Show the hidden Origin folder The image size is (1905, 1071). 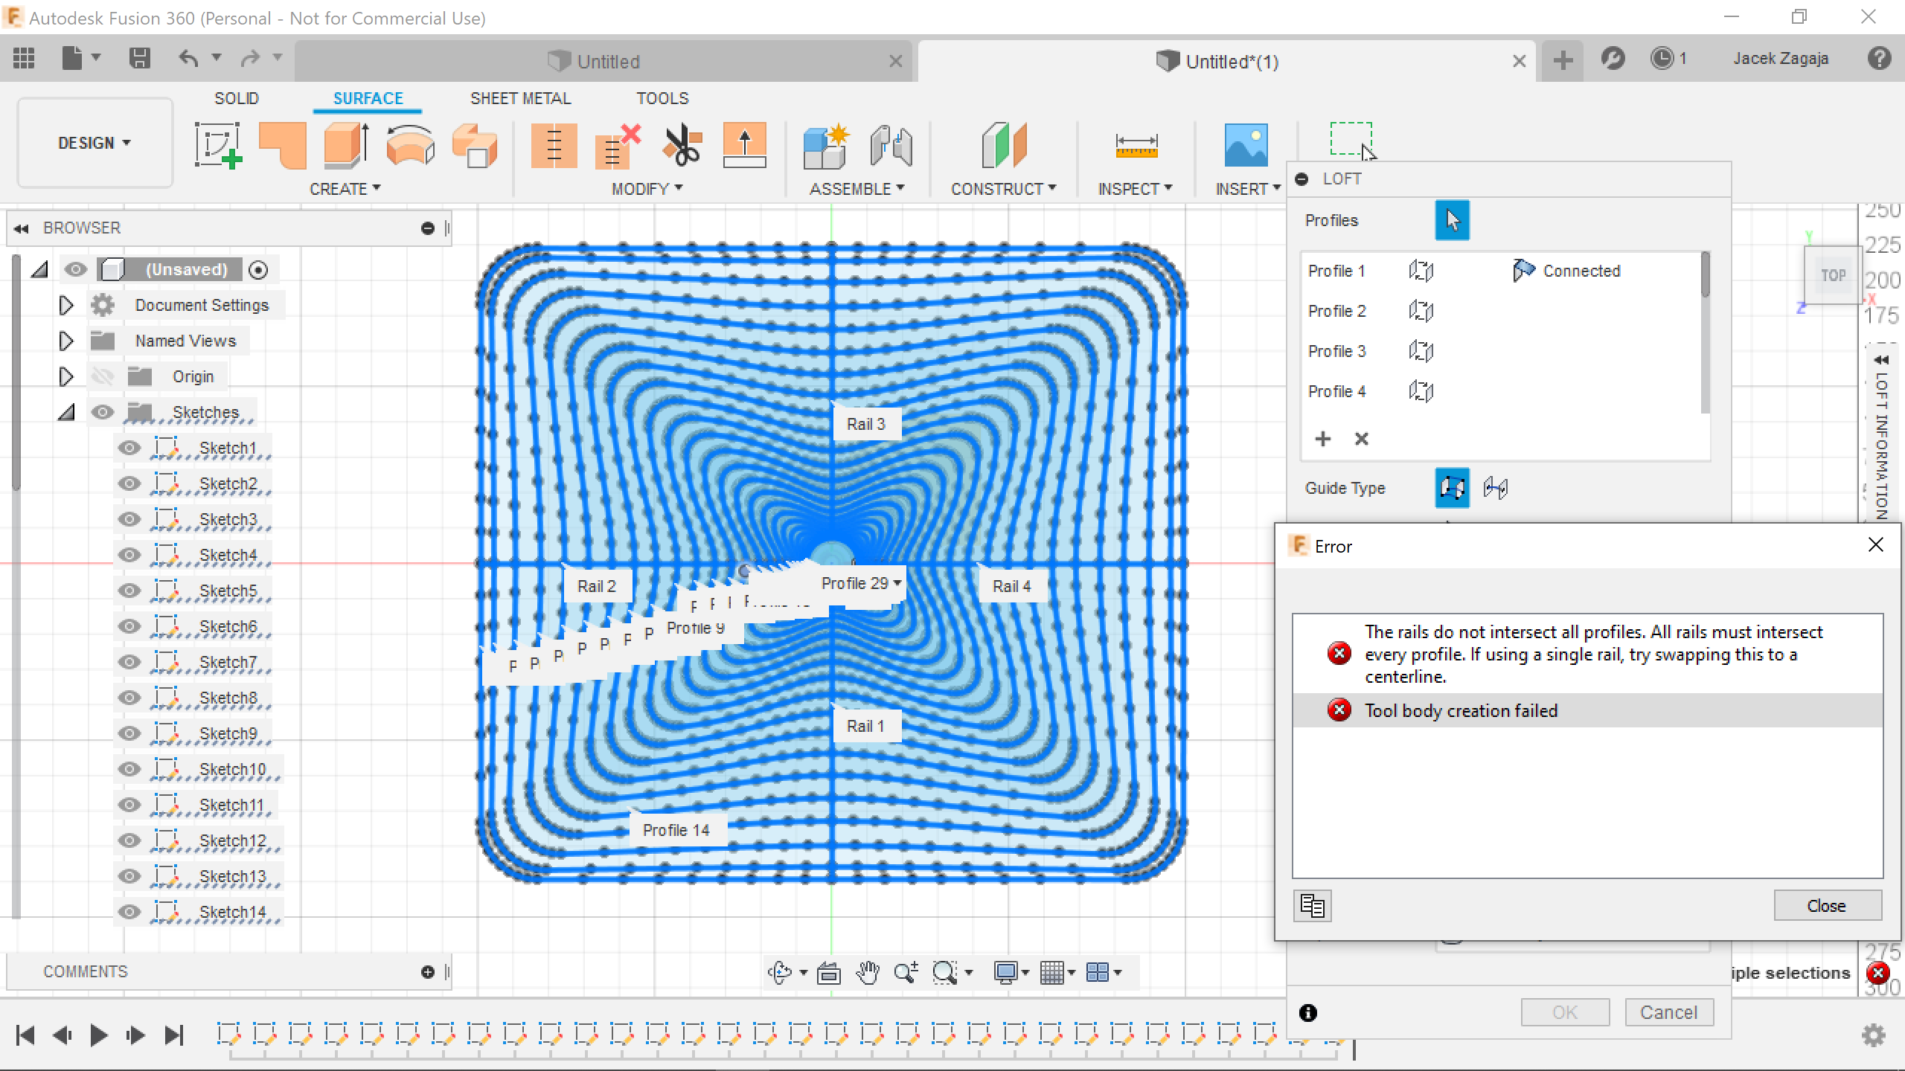[x=103, y=376]
